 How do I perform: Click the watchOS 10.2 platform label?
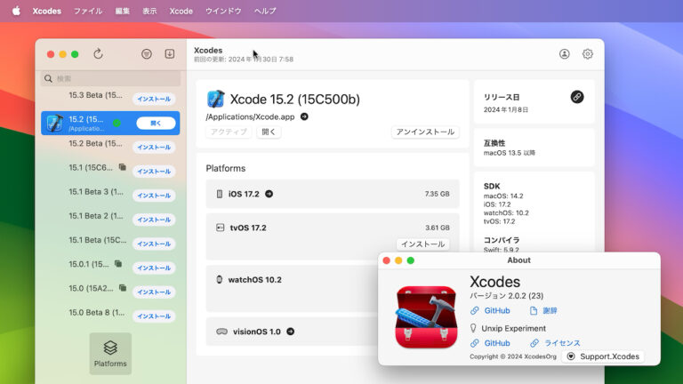(x=255, y=279)
